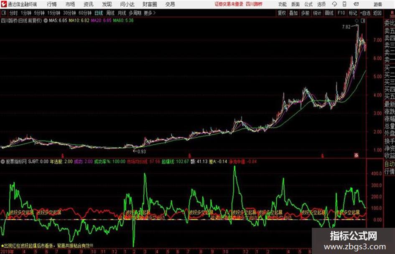Open the 交易 menu
The width and height of the screenshot is (395, 254).
click(170, 4)
